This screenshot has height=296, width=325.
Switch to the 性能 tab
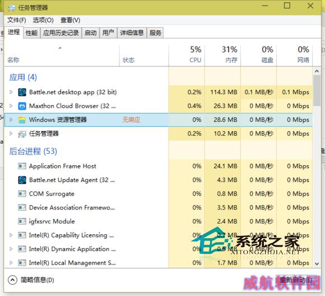(x=31, y=33)
